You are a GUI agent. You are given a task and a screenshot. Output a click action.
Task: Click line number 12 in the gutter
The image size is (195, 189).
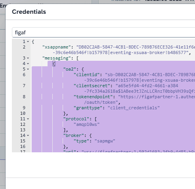click(x=23, y=124)
